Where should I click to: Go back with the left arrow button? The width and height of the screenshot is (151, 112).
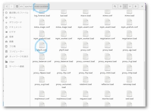[7, 7]
